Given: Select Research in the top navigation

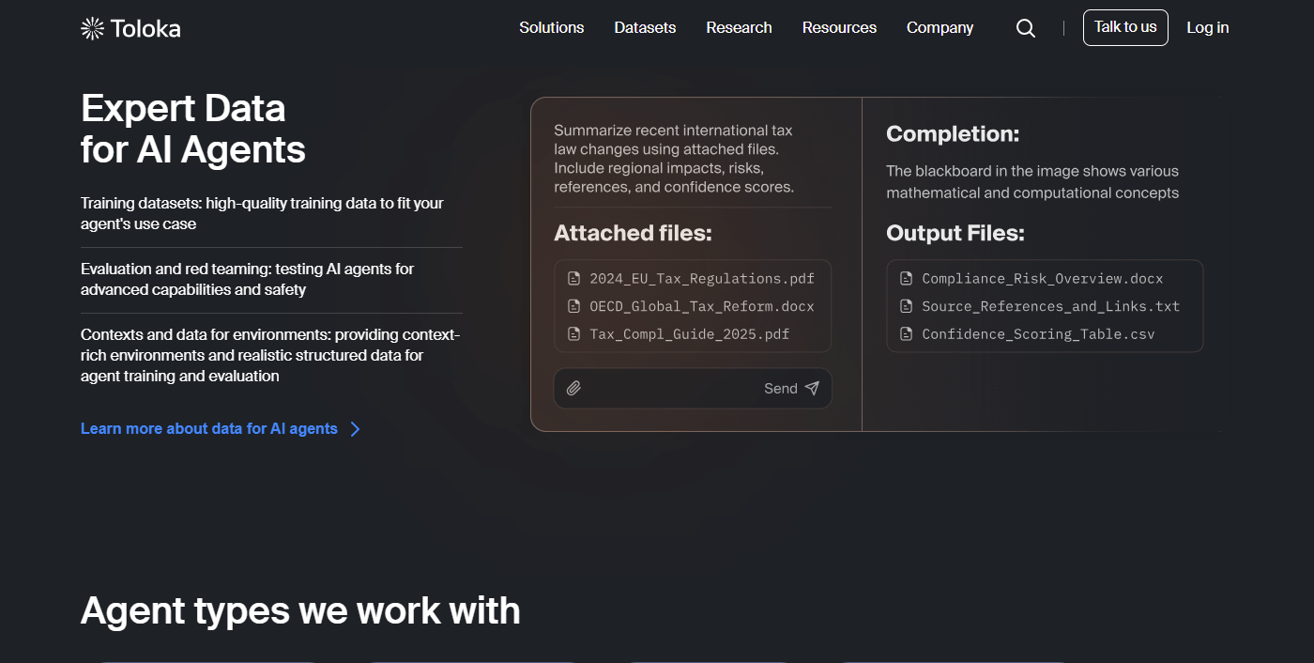Looking at the screenshot, I should click(x=739, y=27).
